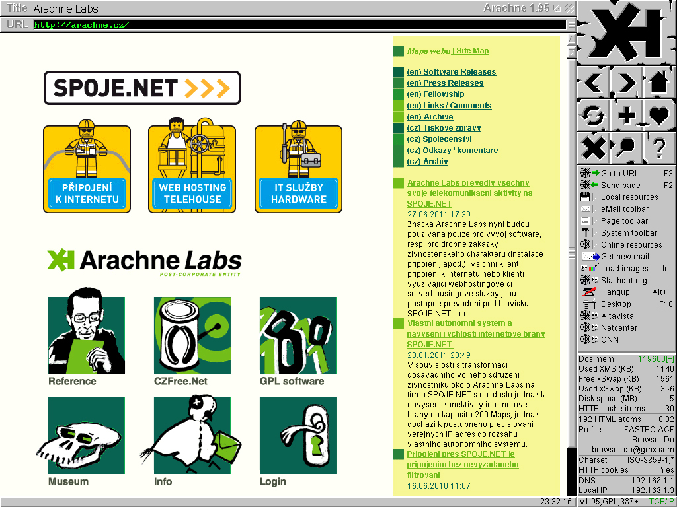
Task: Open search with the magnifier icon
Action: 627,148
